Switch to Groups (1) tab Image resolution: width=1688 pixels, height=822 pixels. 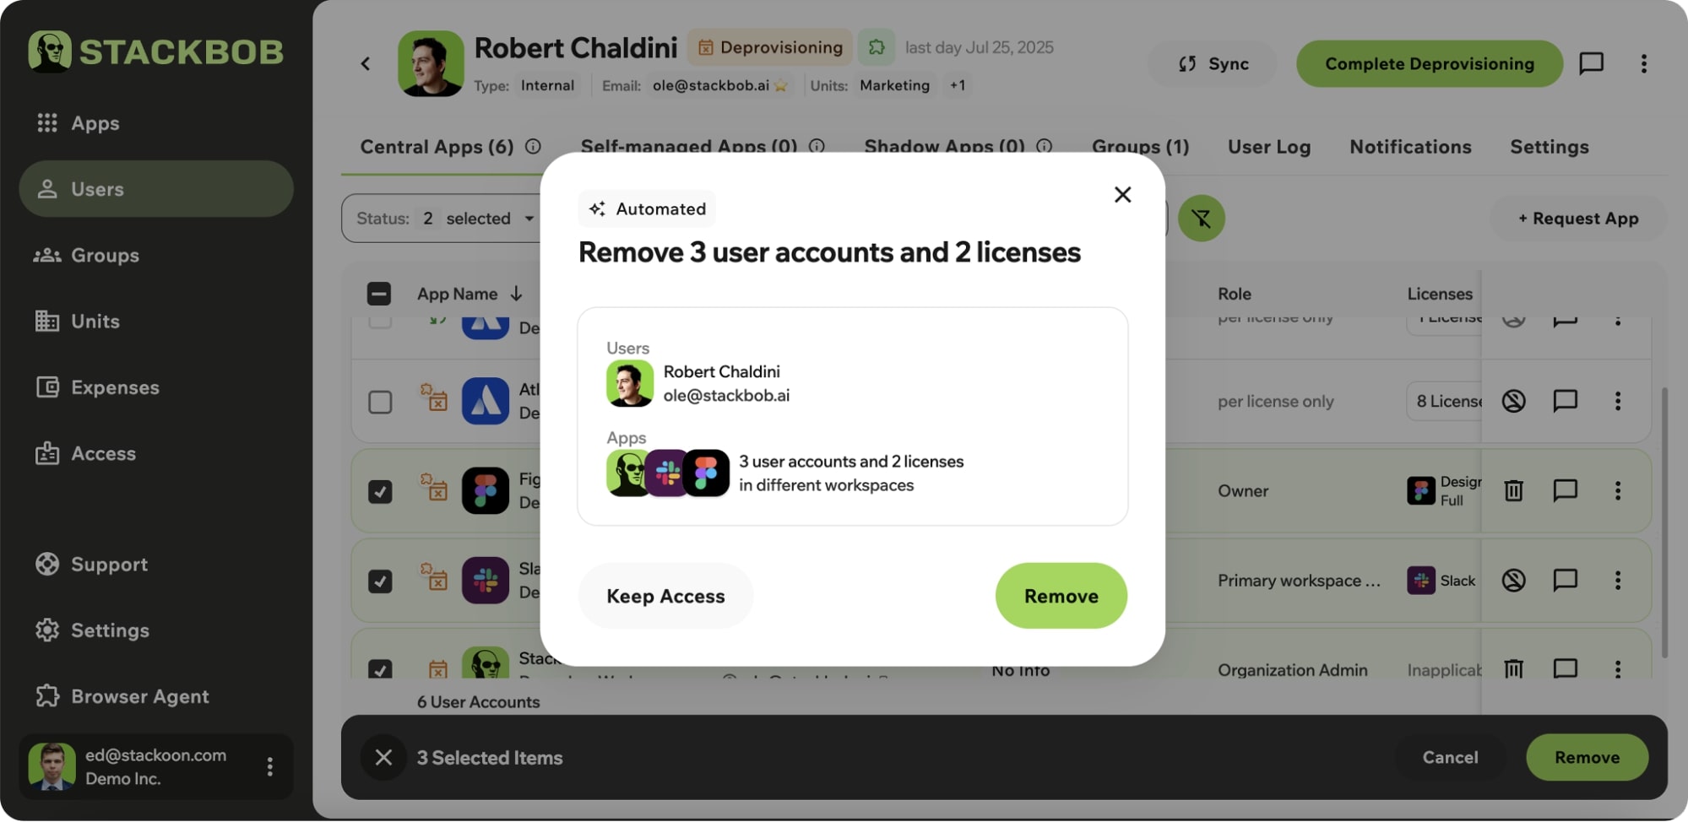coord(1140,147)
